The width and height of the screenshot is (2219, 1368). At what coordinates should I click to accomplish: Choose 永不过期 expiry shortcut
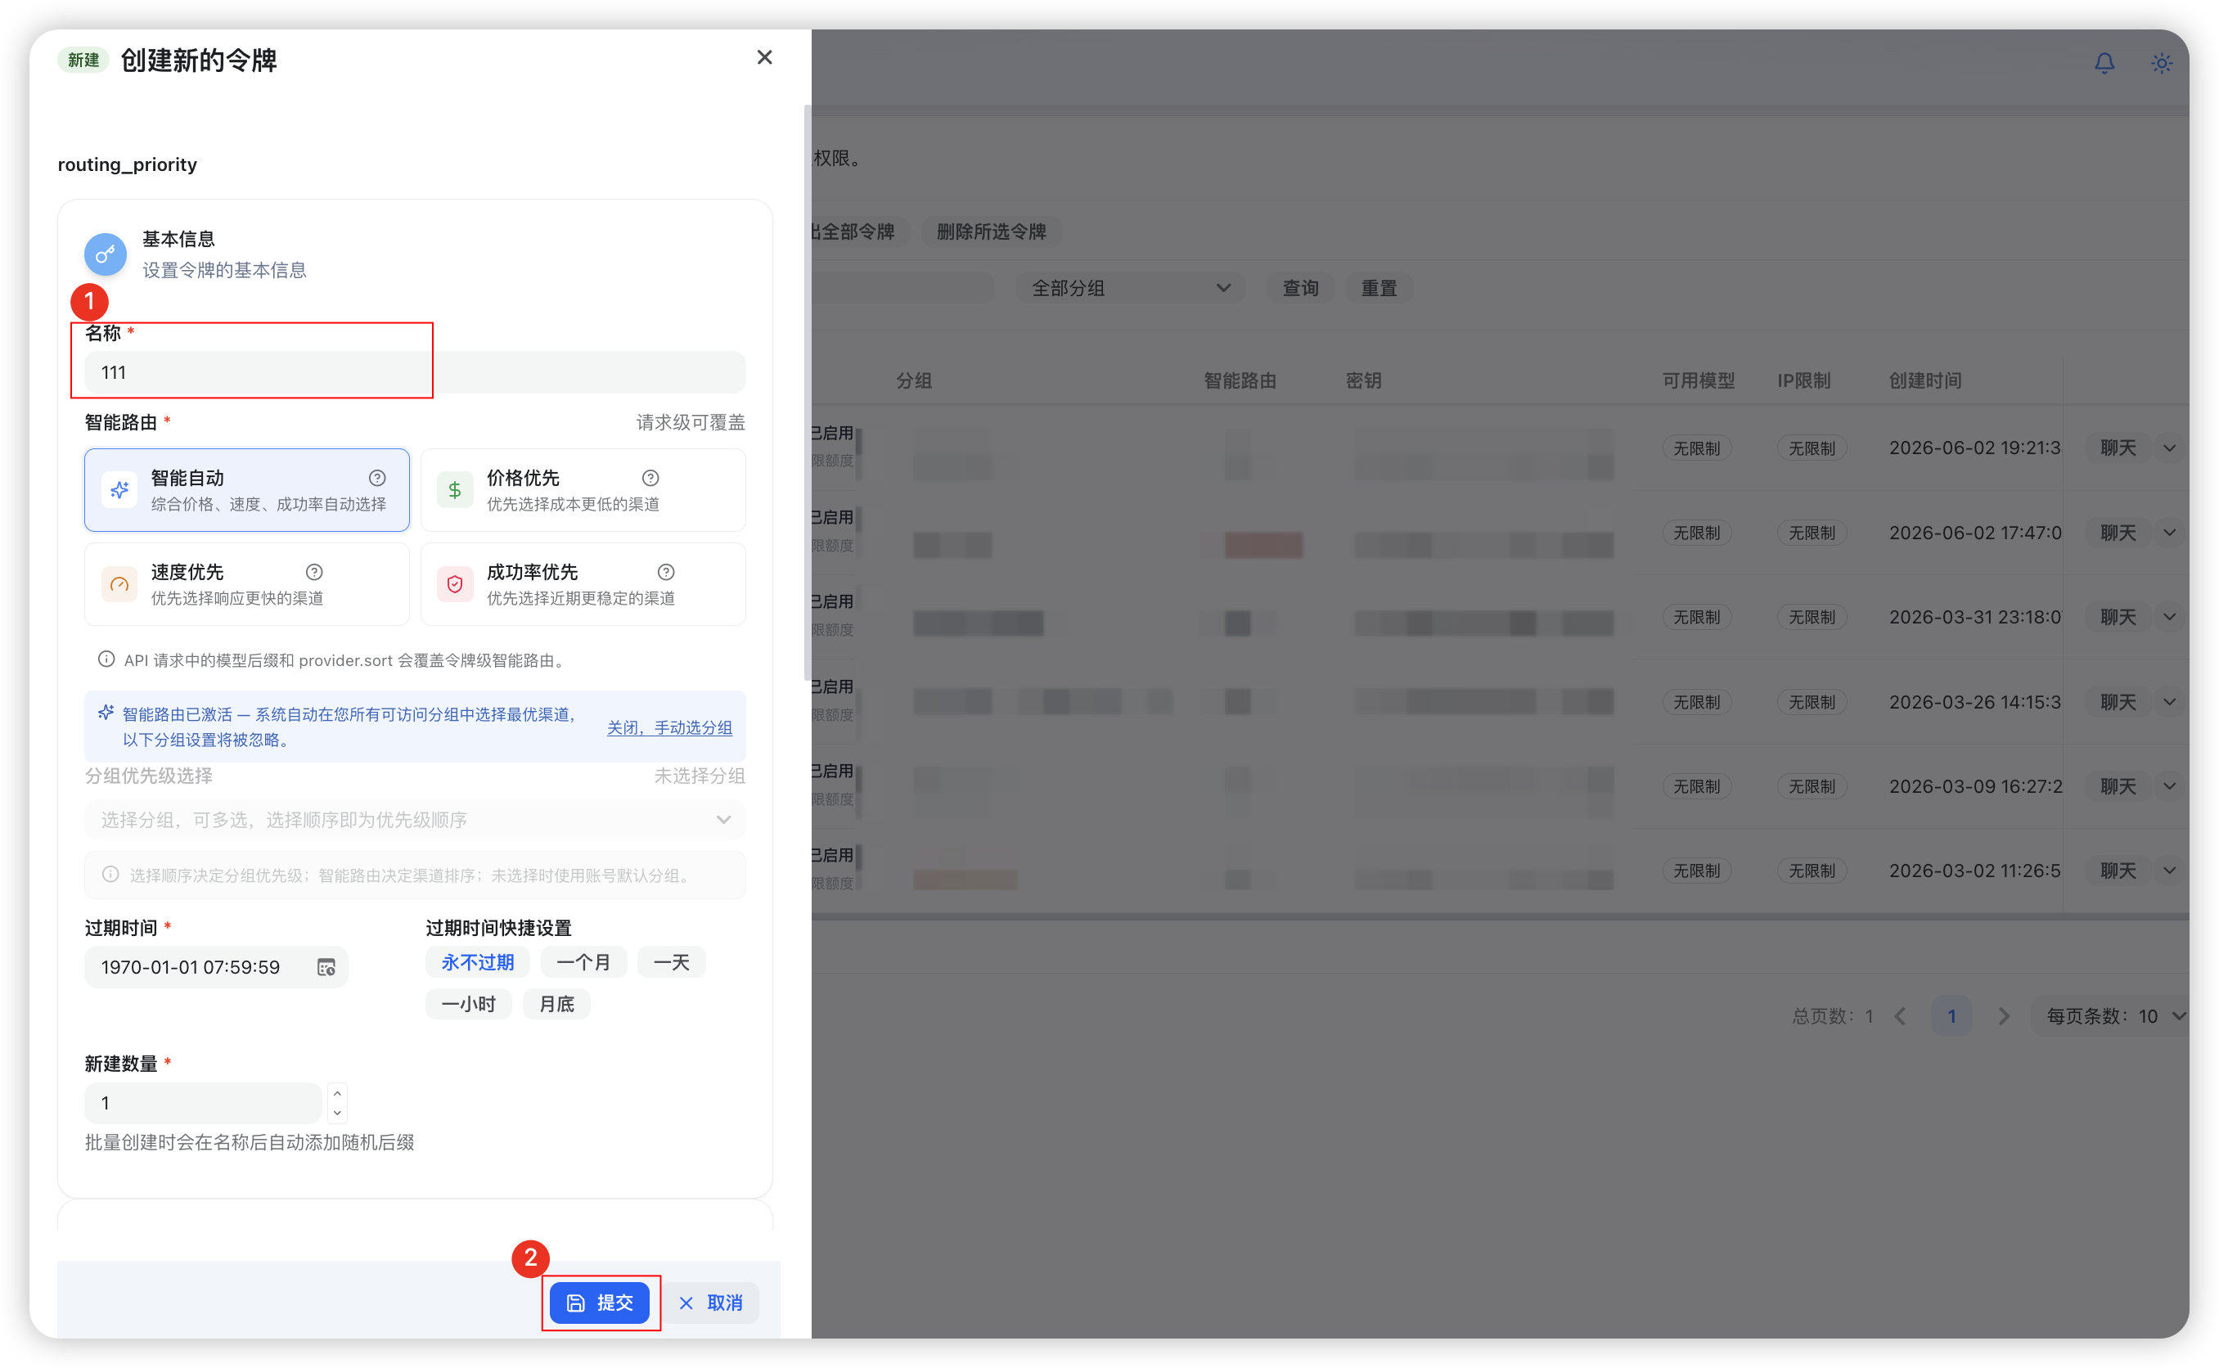point(478,961)
